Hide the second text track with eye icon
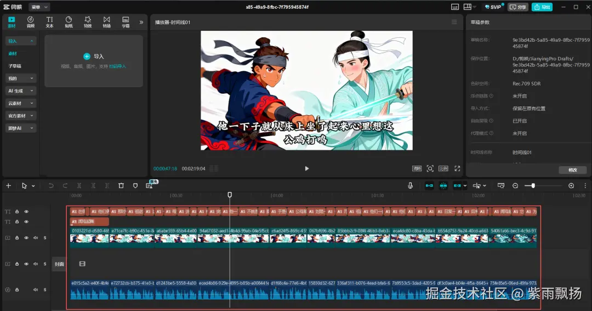Viewport: 592px width, 311px height. [x=26, y=222]
